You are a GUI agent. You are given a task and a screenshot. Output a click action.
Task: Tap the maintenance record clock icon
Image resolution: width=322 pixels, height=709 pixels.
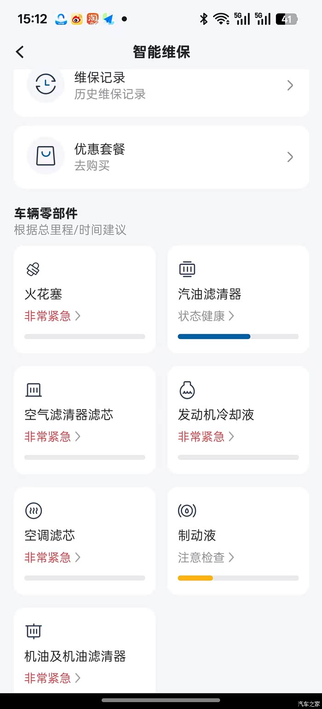pyautogui.click(x=46, y=85)
